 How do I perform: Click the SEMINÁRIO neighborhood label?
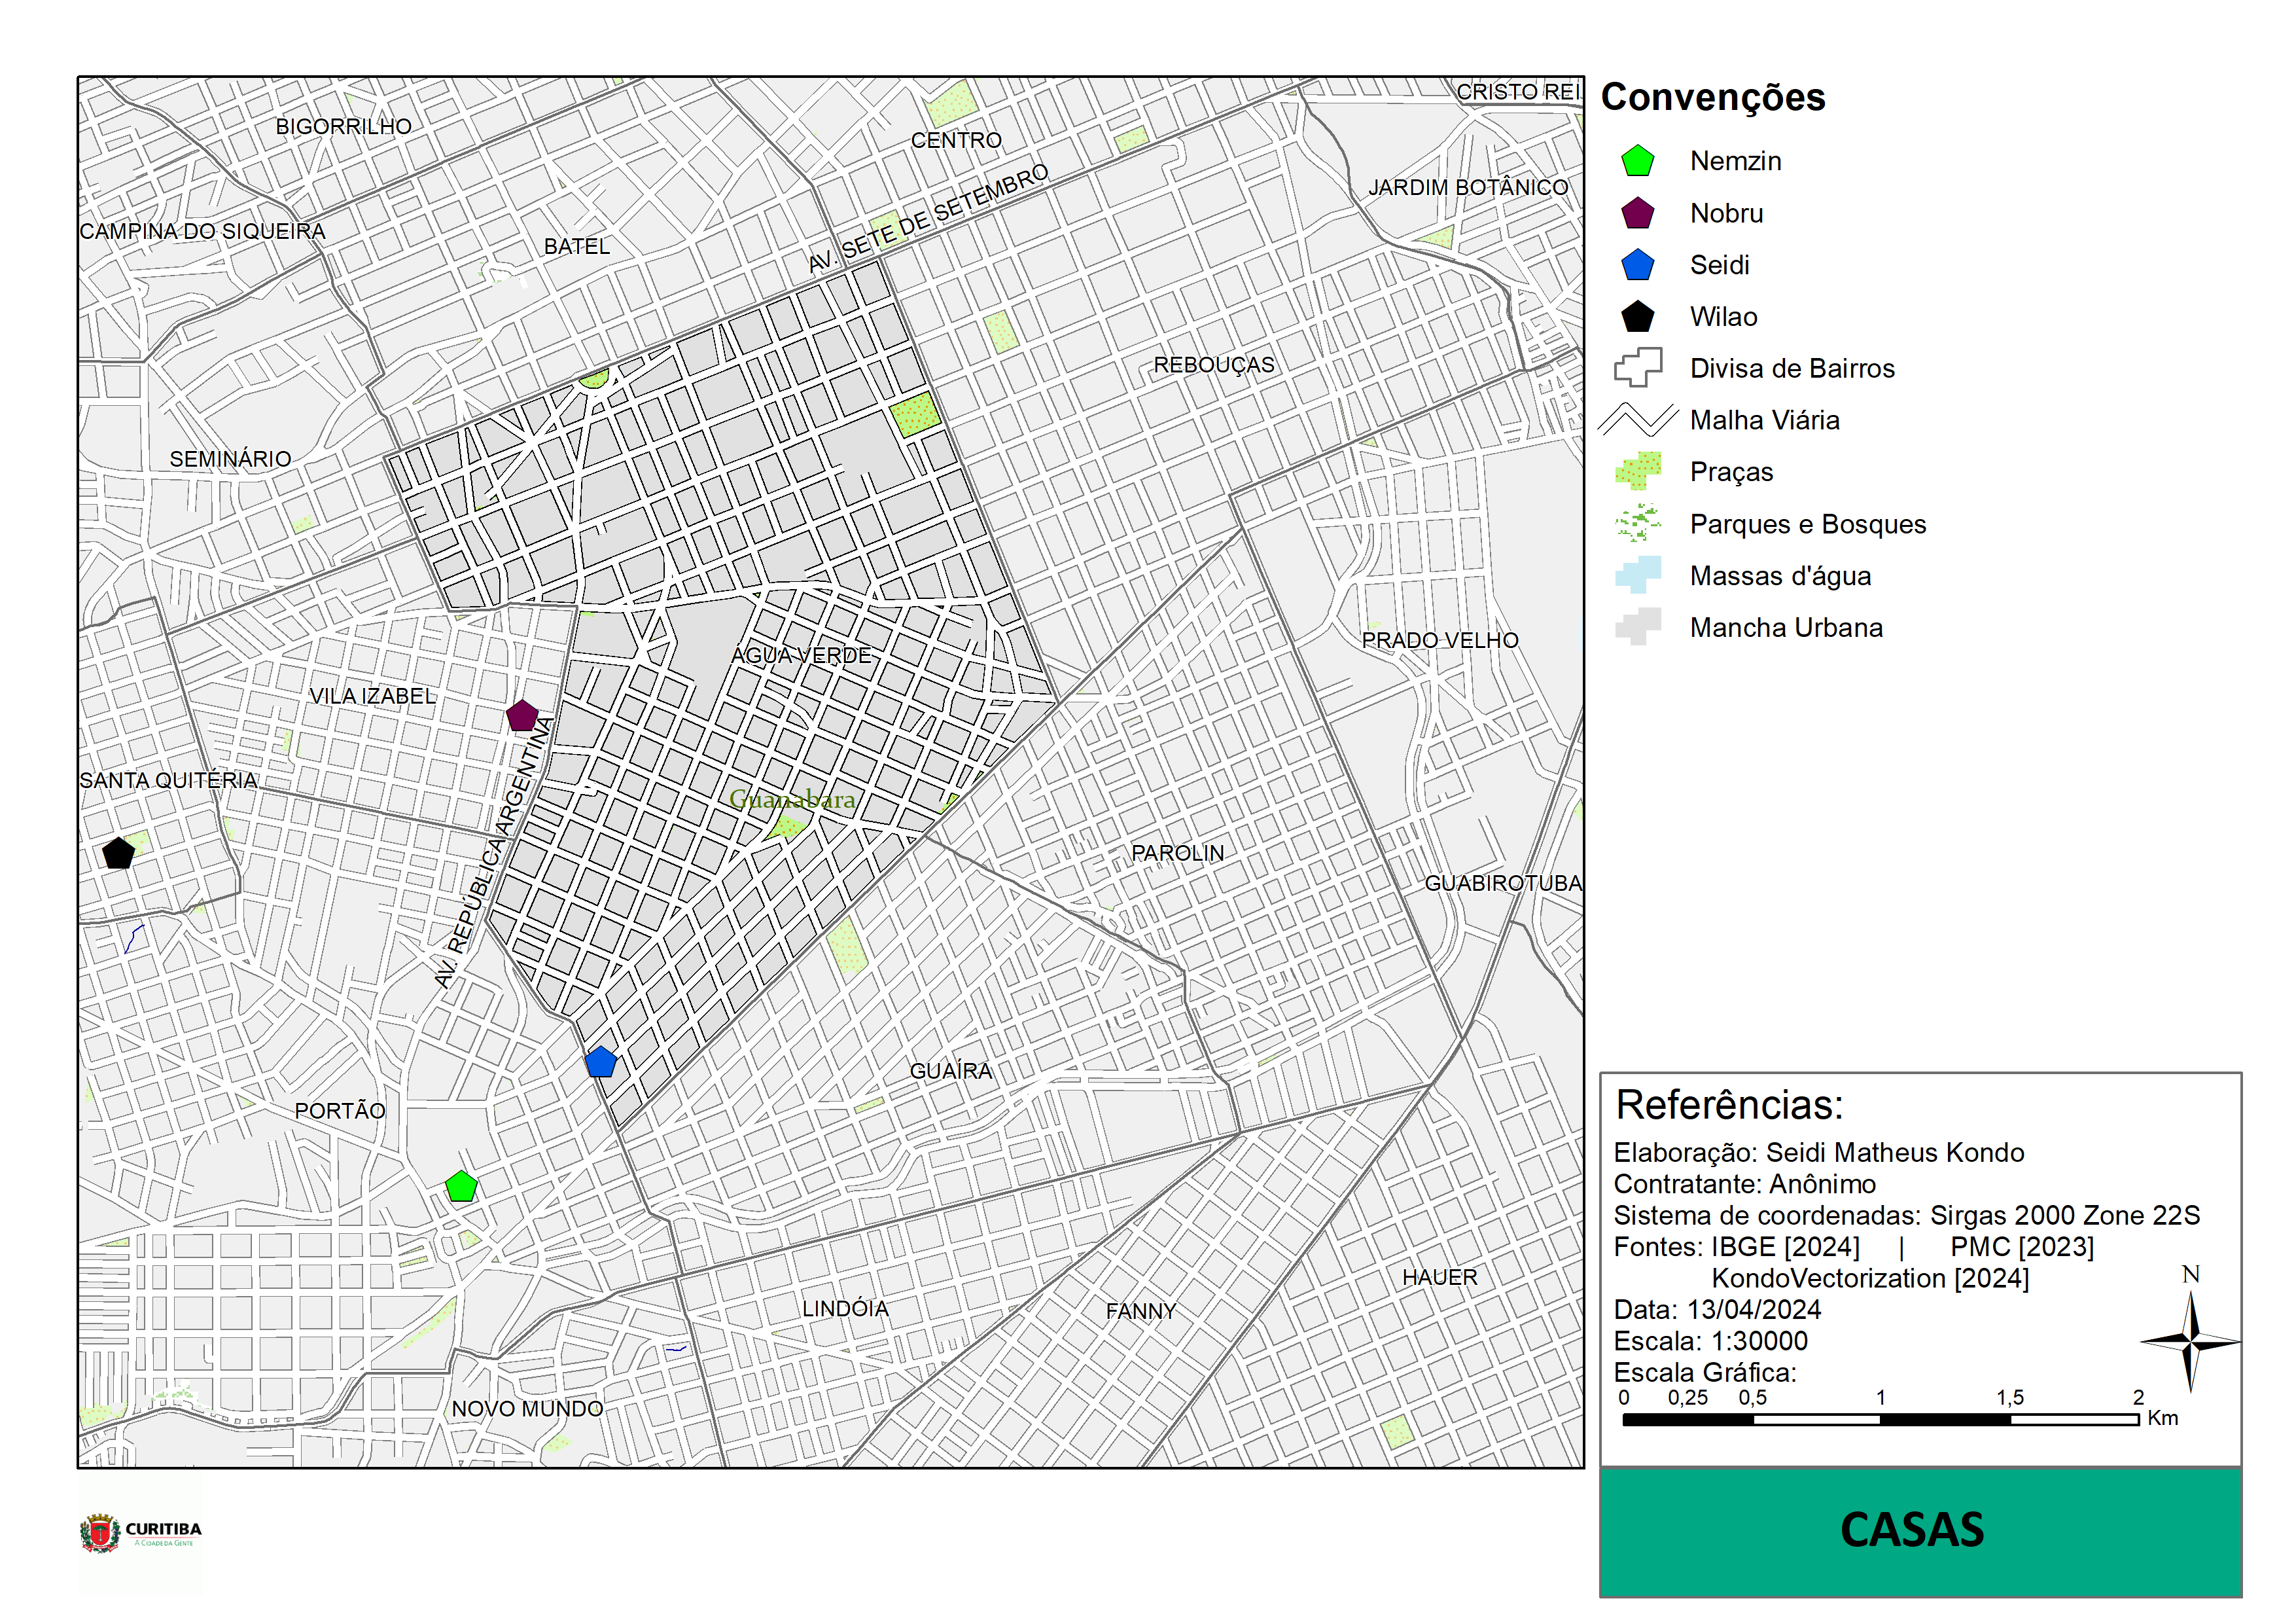230,460
